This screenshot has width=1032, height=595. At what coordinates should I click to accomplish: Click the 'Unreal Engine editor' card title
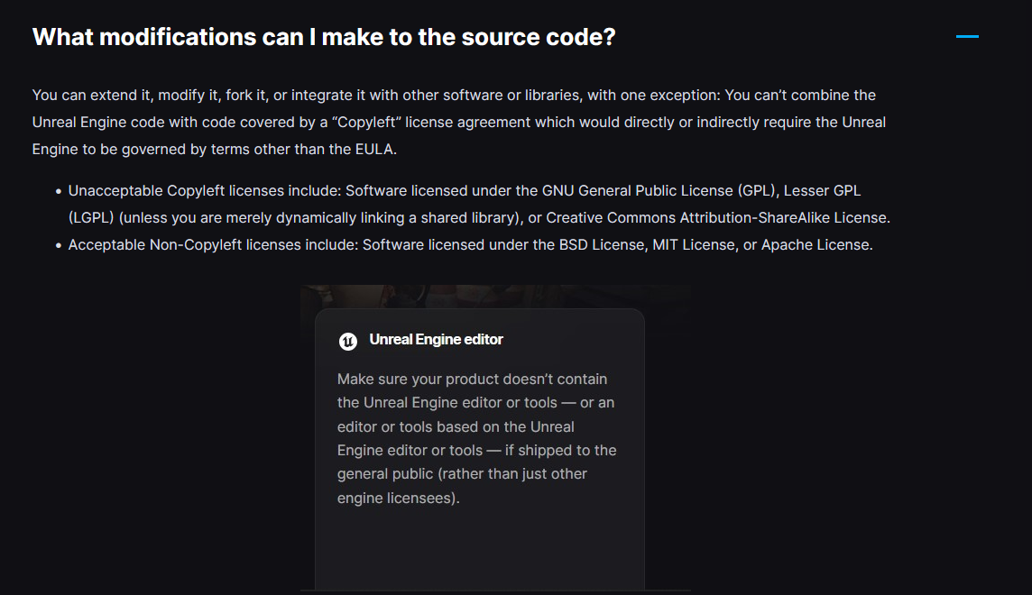436,339
